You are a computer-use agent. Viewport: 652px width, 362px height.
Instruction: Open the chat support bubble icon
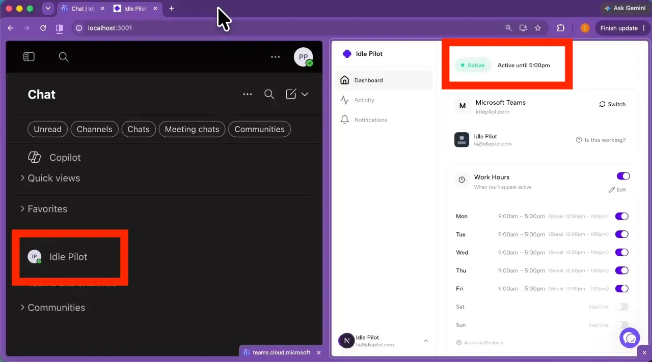pyautogui.click(x=630, y=338)
